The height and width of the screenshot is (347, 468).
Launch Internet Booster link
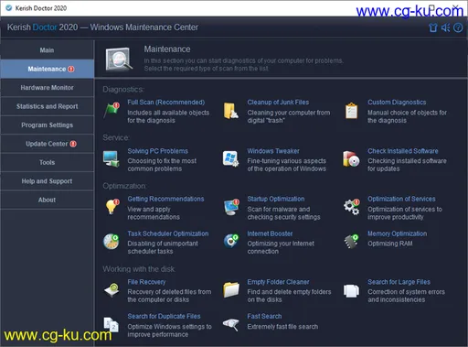coord(270,233)
